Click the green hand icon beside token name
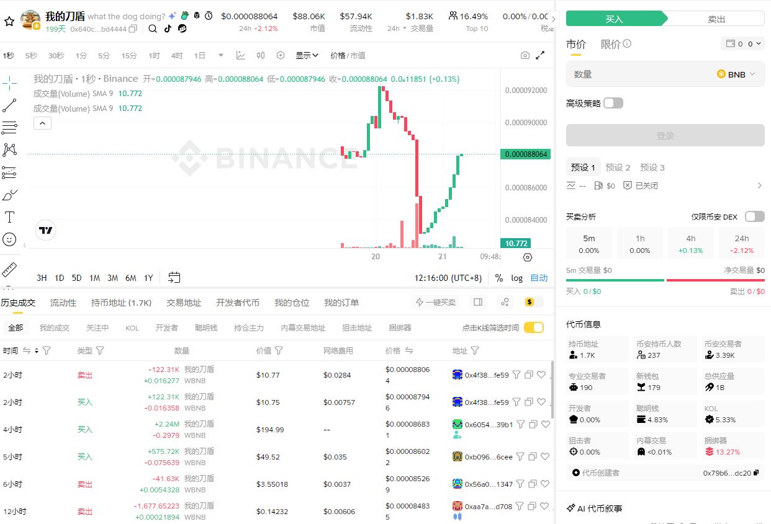The image size is (771, 524). 184,16
